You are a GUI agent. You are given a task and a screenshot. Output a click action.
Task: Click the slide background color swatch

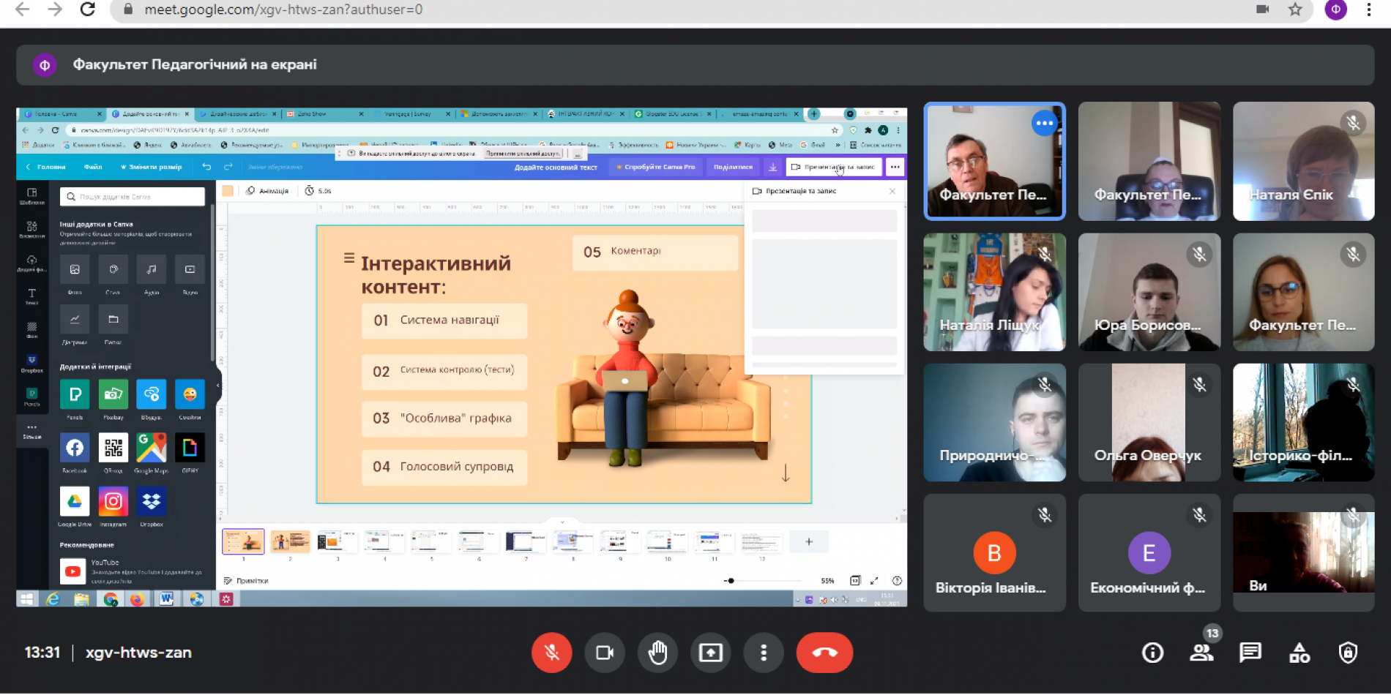(x=228, y=190)
